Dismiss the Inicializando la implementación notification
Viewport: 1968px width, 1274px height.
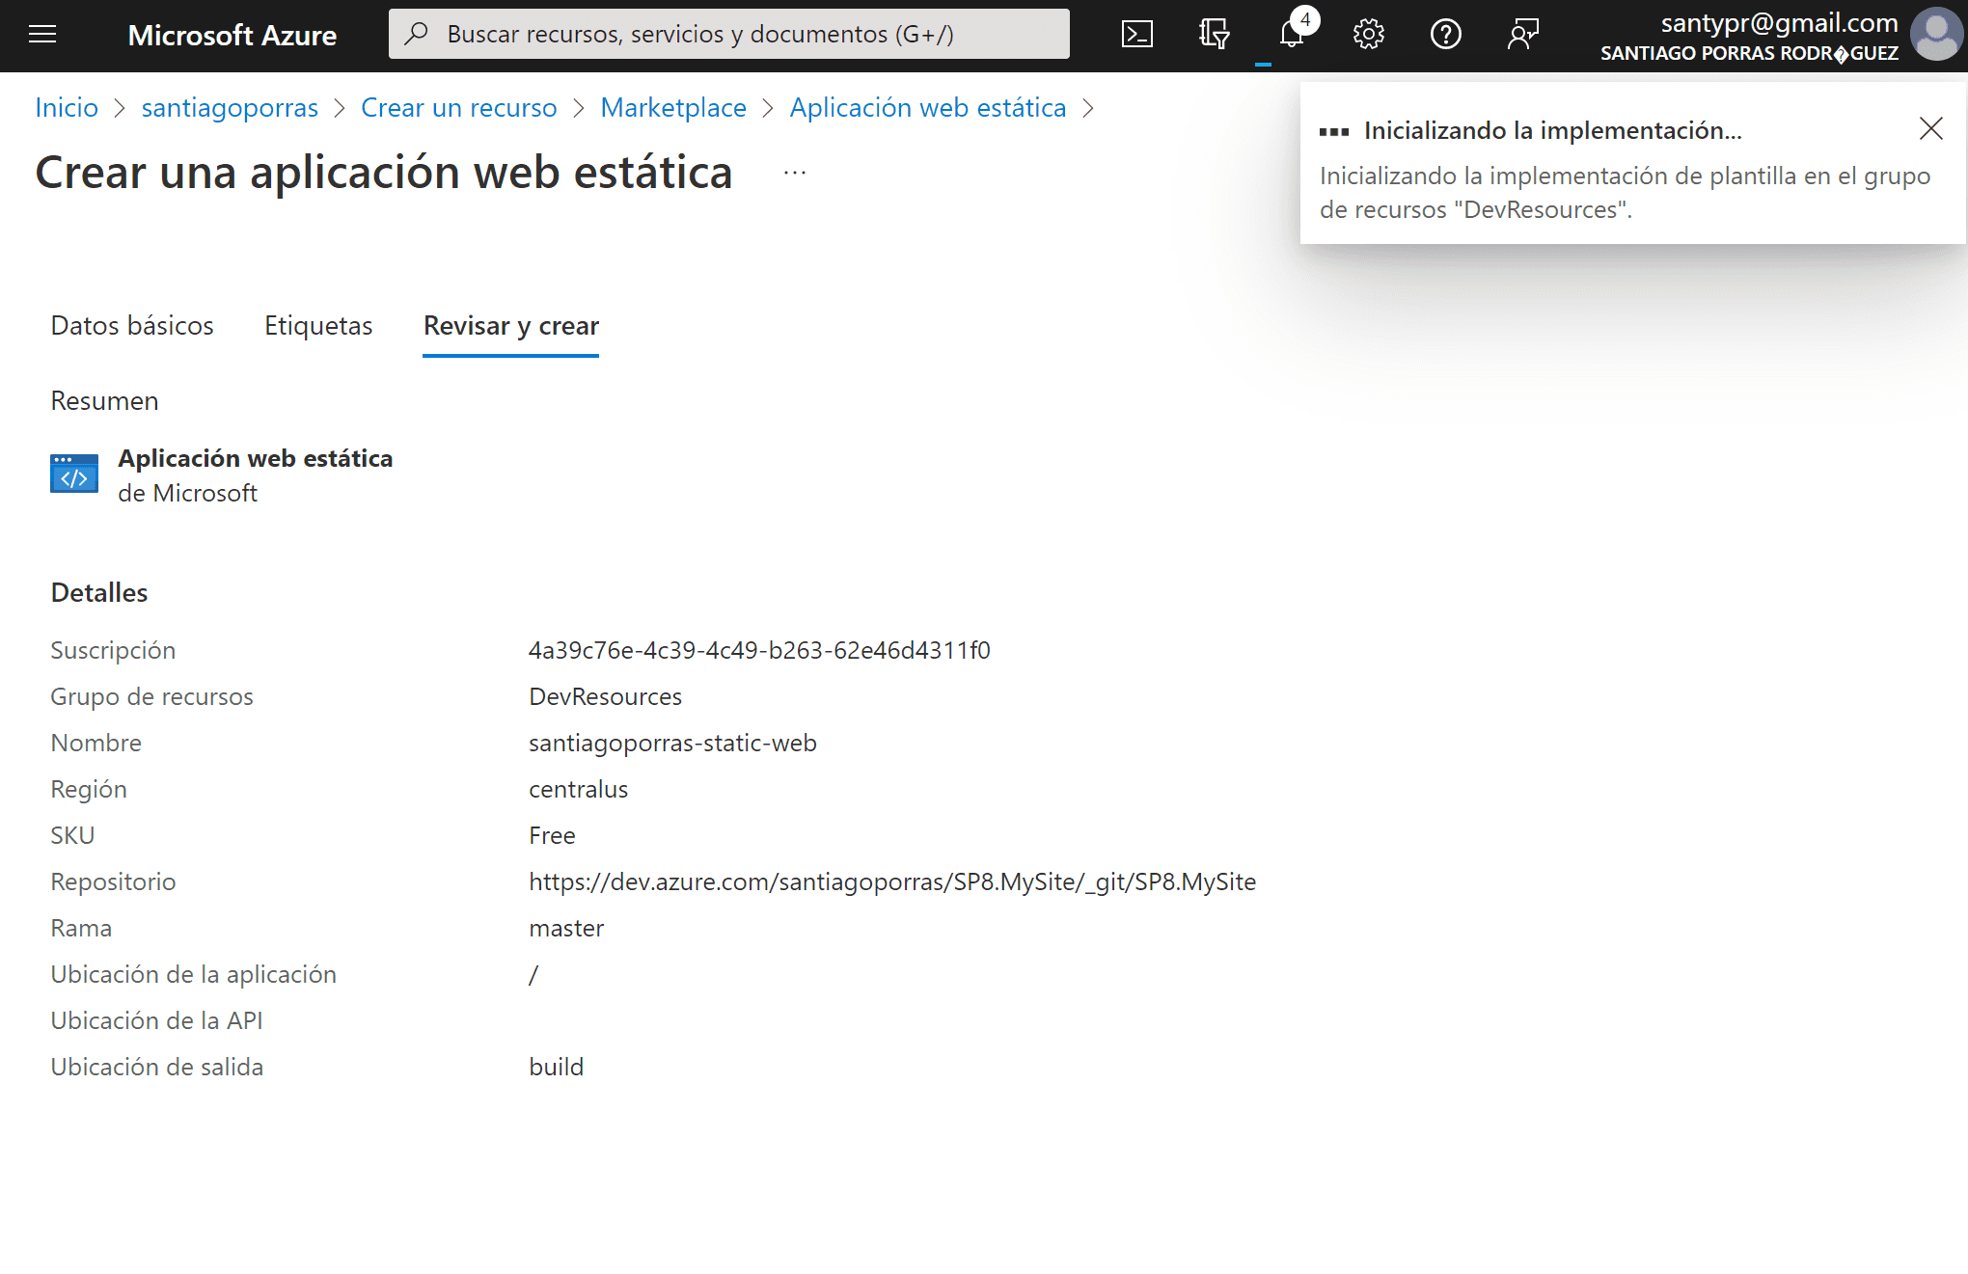(1931, 128)
